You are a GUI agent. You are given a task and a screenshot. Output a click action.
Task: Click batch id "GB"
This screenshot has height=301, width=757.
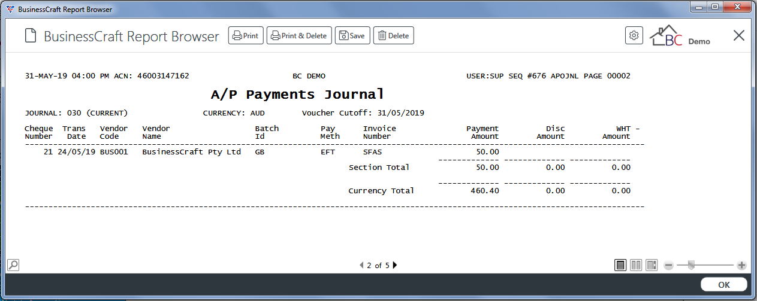260,152
